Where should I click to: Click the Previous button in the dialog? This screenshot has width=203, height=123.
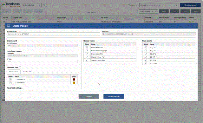(x=89, y=96)
